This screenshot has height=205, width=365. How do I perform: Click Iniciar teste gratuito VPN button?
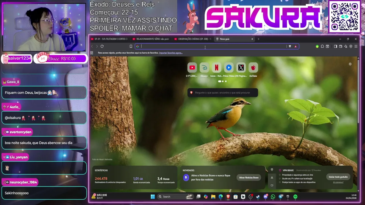pos(338,177)
